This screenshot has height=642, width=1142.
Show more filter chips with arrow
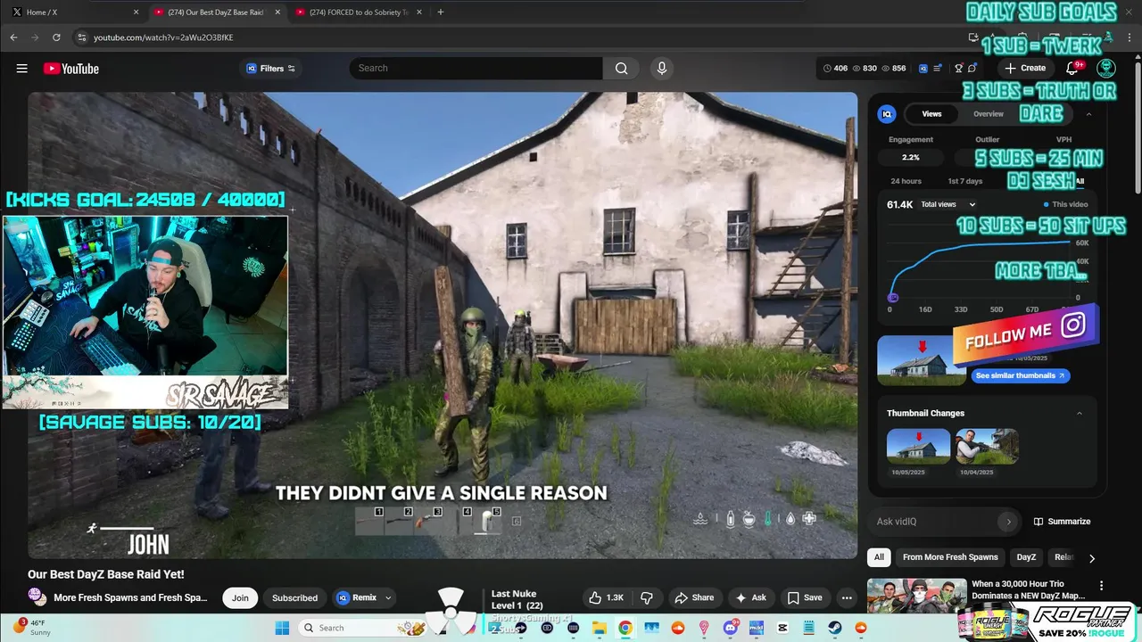[x=1091, y=558]
